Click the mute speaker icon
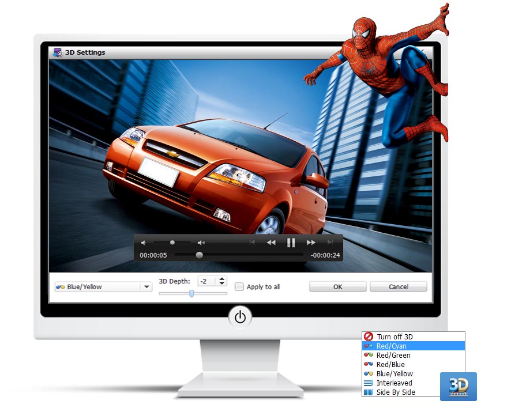Viewport: 511px width, 412px height. click(144, 243)
